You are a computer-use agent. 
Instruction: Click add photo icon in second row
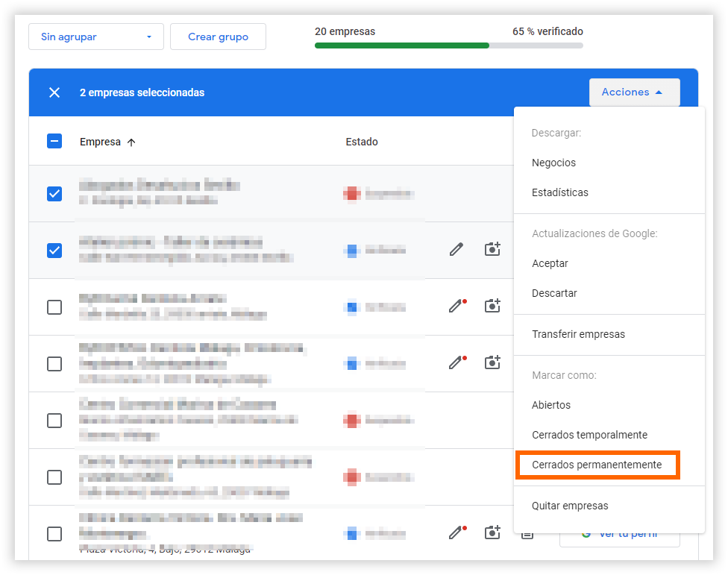pos(492,249)
